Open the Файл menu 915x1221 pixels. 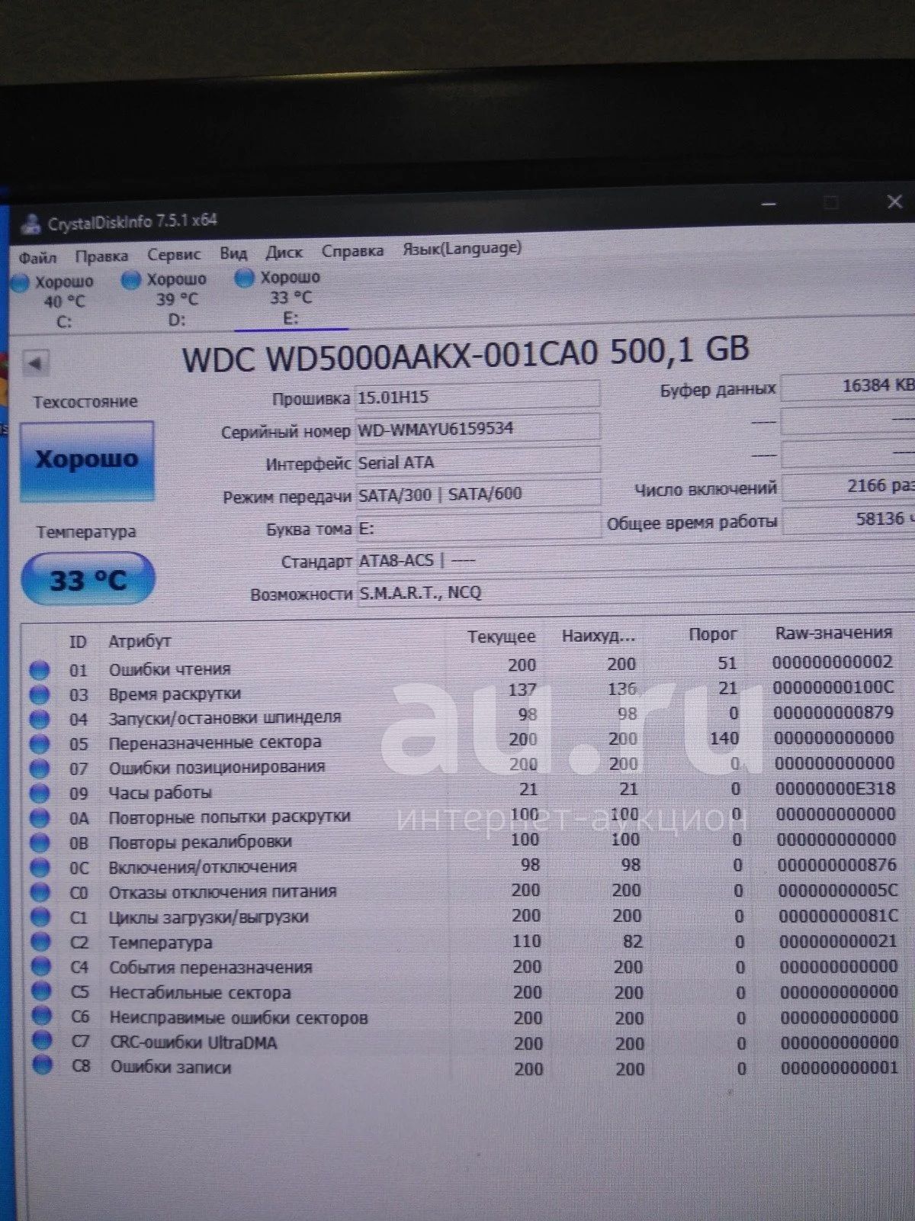tap(37, 257)
